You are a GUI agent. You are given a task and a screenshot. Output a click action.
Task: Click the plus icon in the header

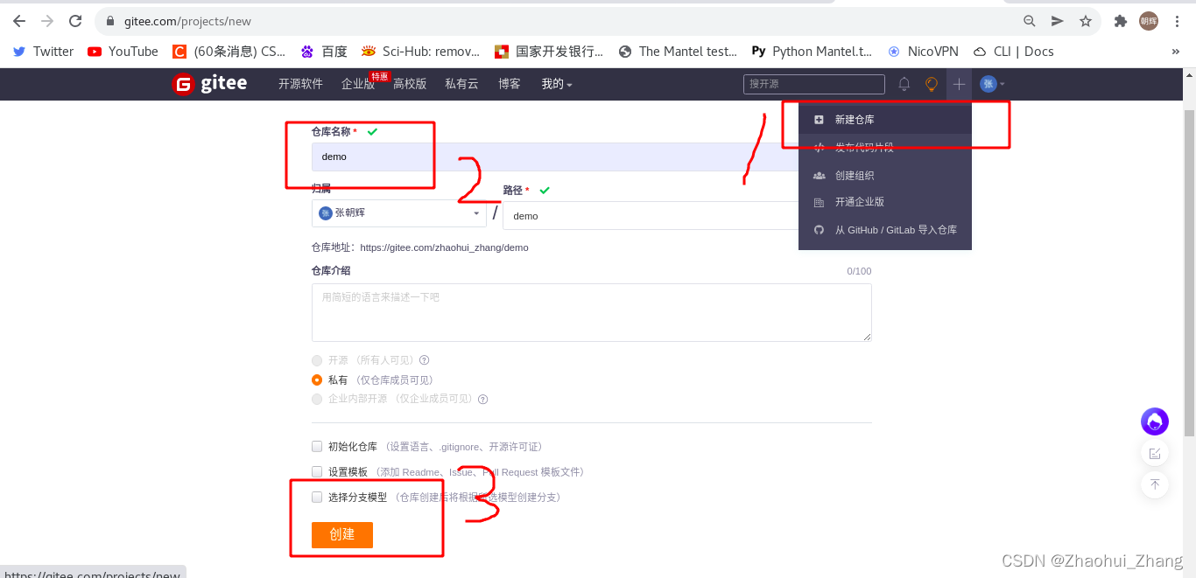click(x=960, y=84)
